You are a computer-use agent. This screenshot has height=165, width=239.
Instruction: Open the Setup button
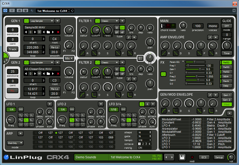(219, 157)
